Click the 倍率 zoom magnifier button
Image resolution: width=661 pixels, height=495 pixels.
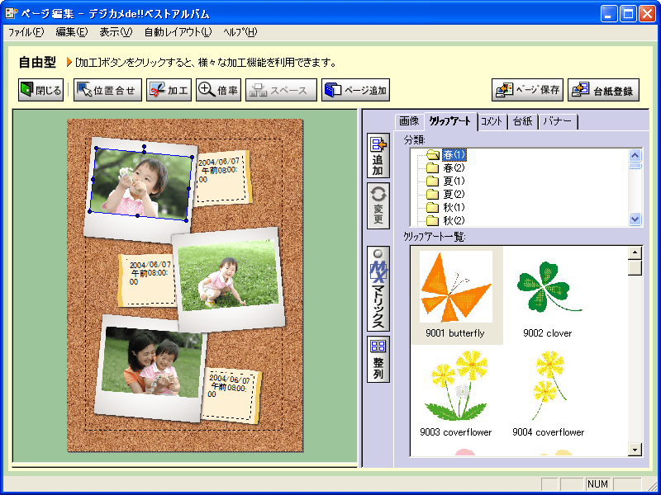pos(218,91)
